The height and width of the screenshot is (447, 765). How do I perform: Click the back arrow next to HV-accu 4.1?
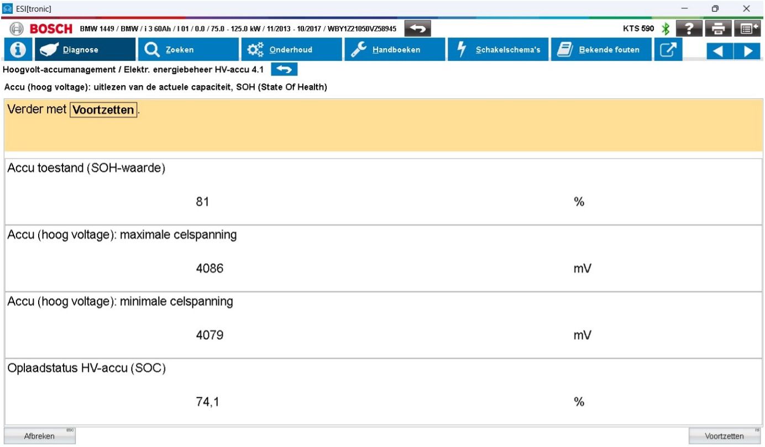tap(284, 70)
